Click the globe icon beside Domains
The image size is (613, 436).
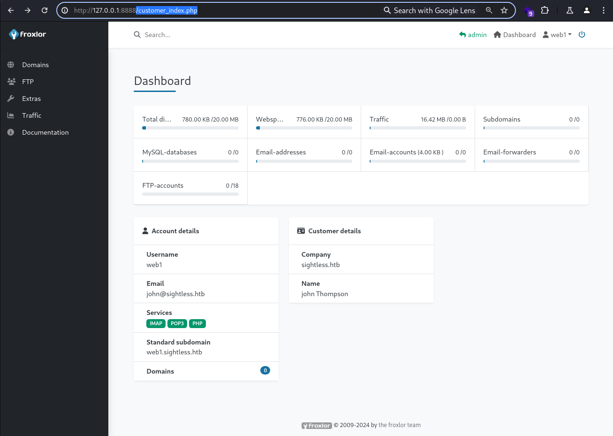coord(11,65)
